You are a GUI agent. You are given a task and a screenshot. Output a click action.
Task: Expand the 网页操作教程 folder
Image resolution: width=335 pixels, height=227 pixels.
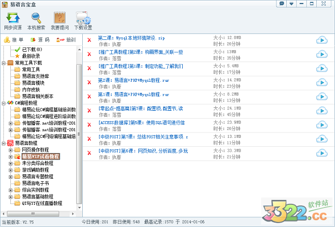10,150
